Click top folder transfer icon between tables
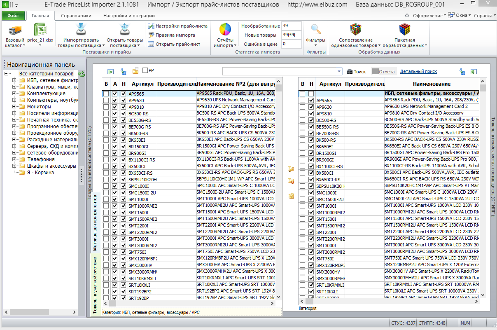Viewport: 497px width, 330px height. click(x=291, y=169)
